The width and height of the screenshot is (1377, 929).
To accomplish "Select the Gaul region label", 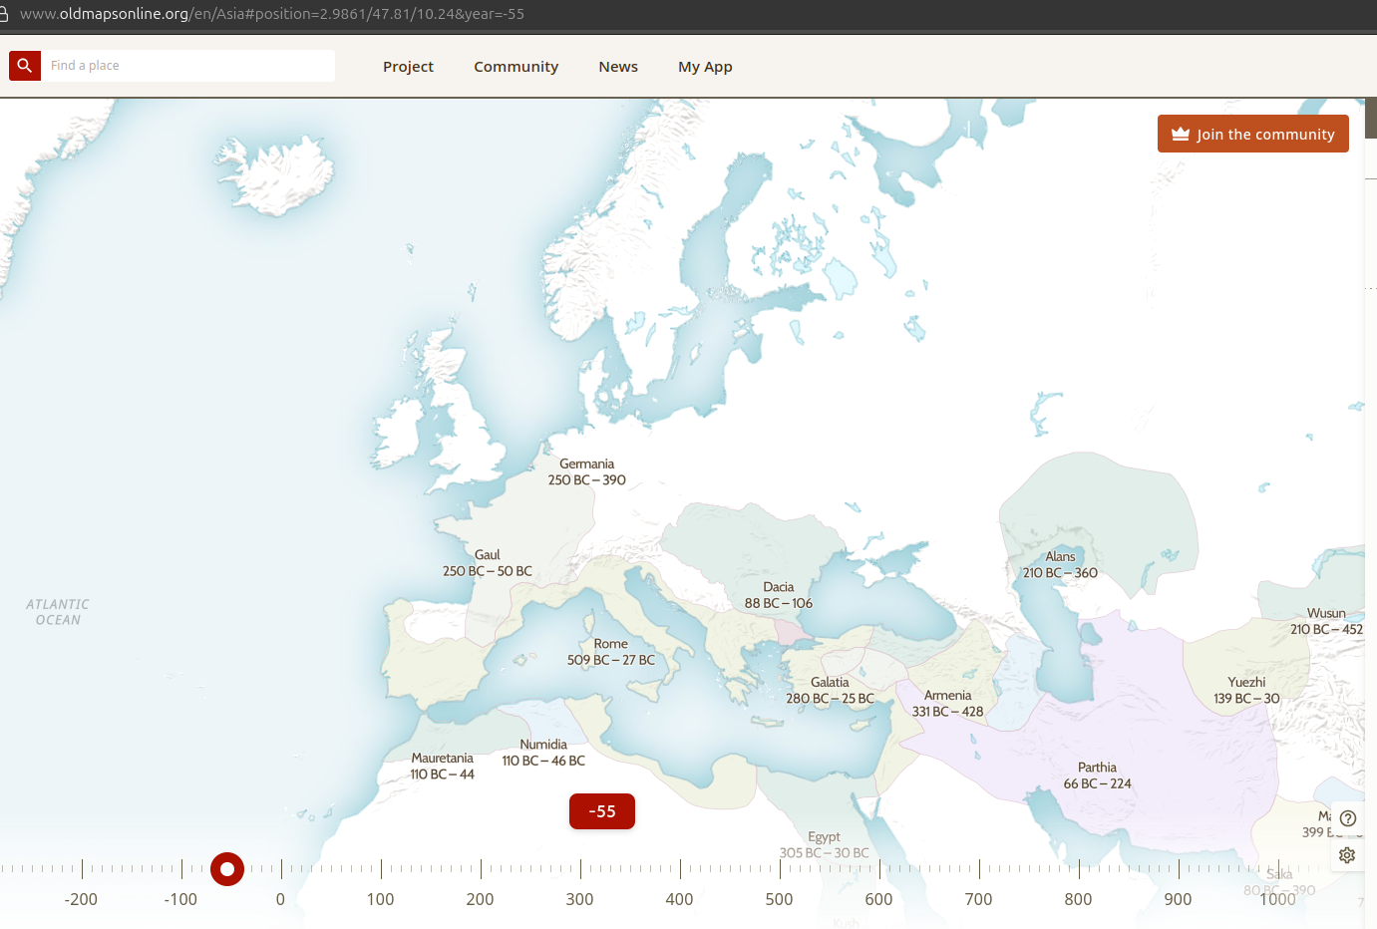I will (488, 563).
